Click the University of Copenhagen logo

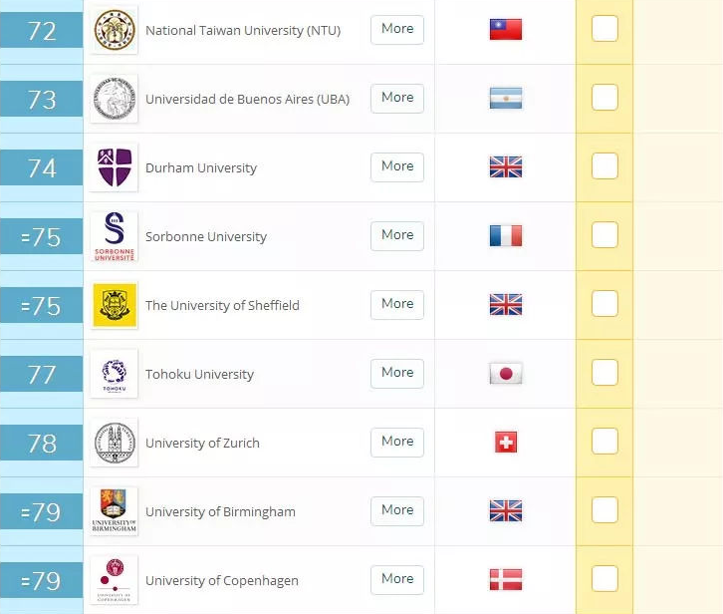click(x=115, y=580)
